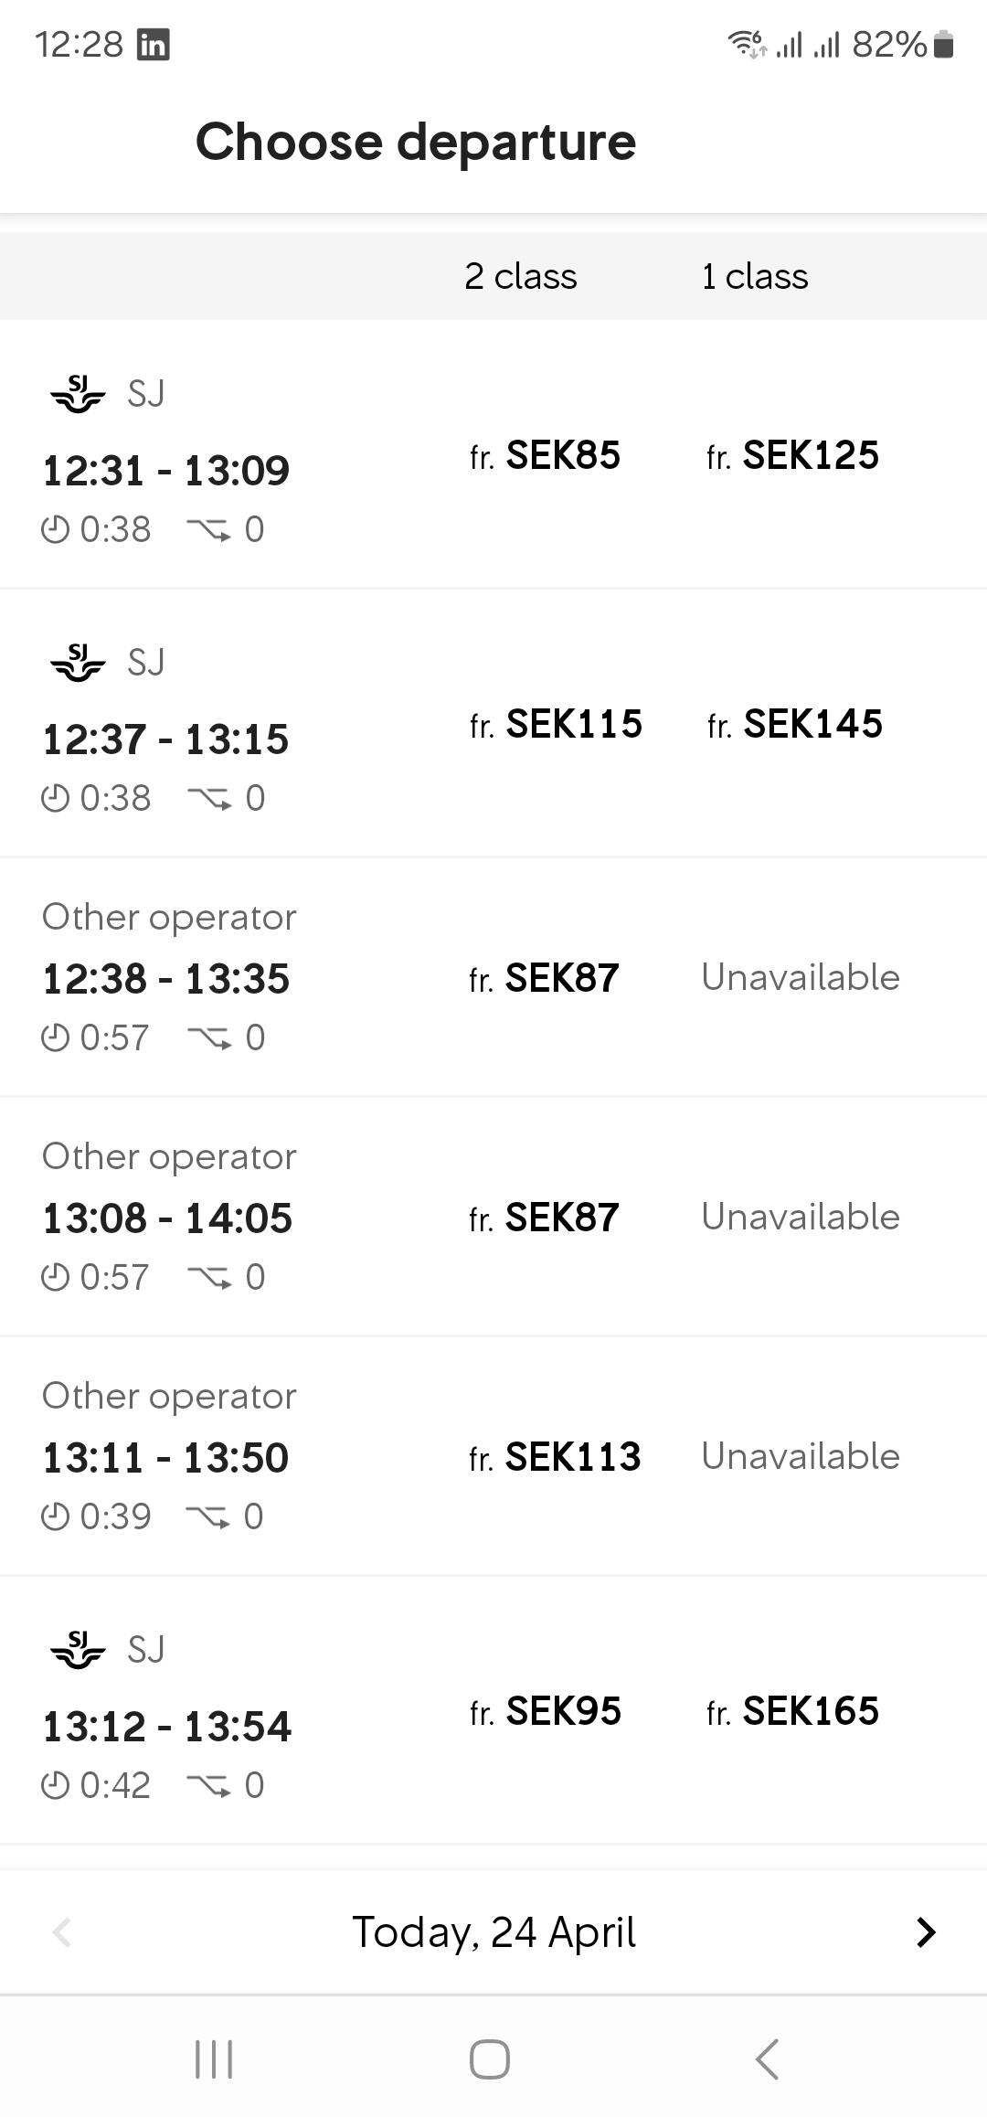Open the LinkedIn notification icon in status bar

tap(153, 44)
